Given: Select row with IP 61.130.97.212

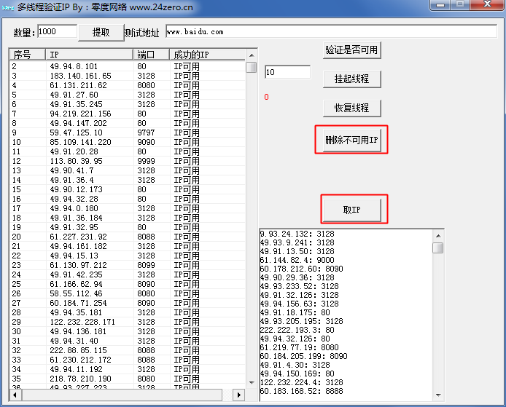Looking at the screenshot, I should 128,265.
